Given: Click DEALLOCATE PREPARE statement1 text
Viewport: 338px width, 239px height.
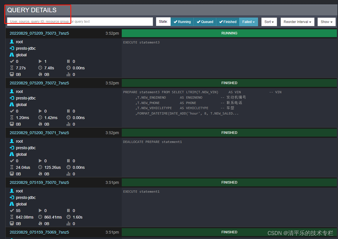Looking at the screenshot, I should coord(152,142).
